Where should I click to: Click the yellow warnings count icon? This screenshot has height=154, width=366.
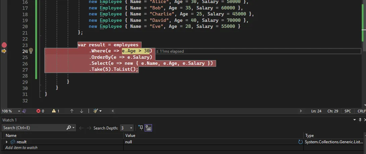(54, 111)
